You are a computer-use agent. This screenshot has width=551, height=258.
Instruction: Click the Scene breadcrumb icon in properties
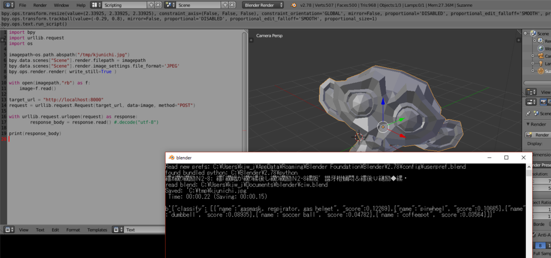[x=536, y=113]
